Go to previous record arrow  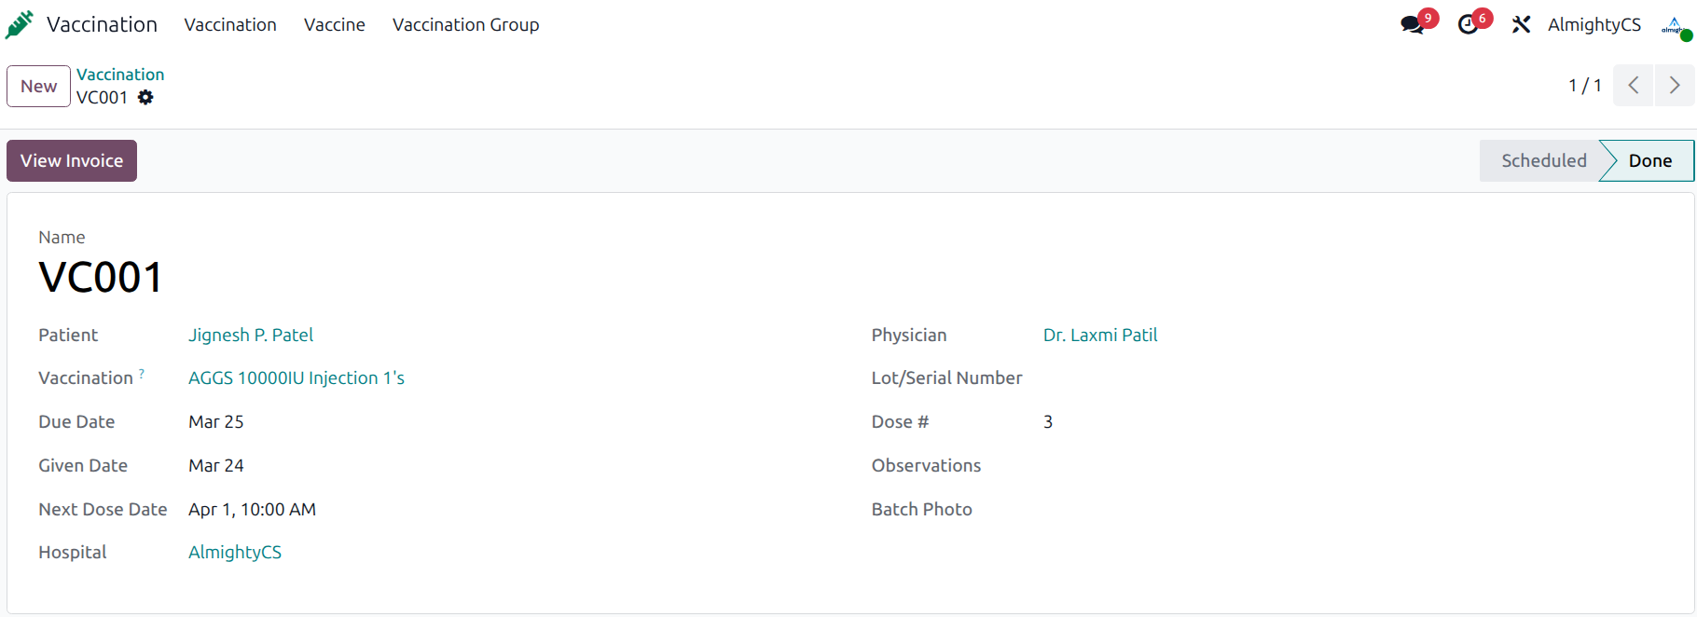(x=1634, y=86)
